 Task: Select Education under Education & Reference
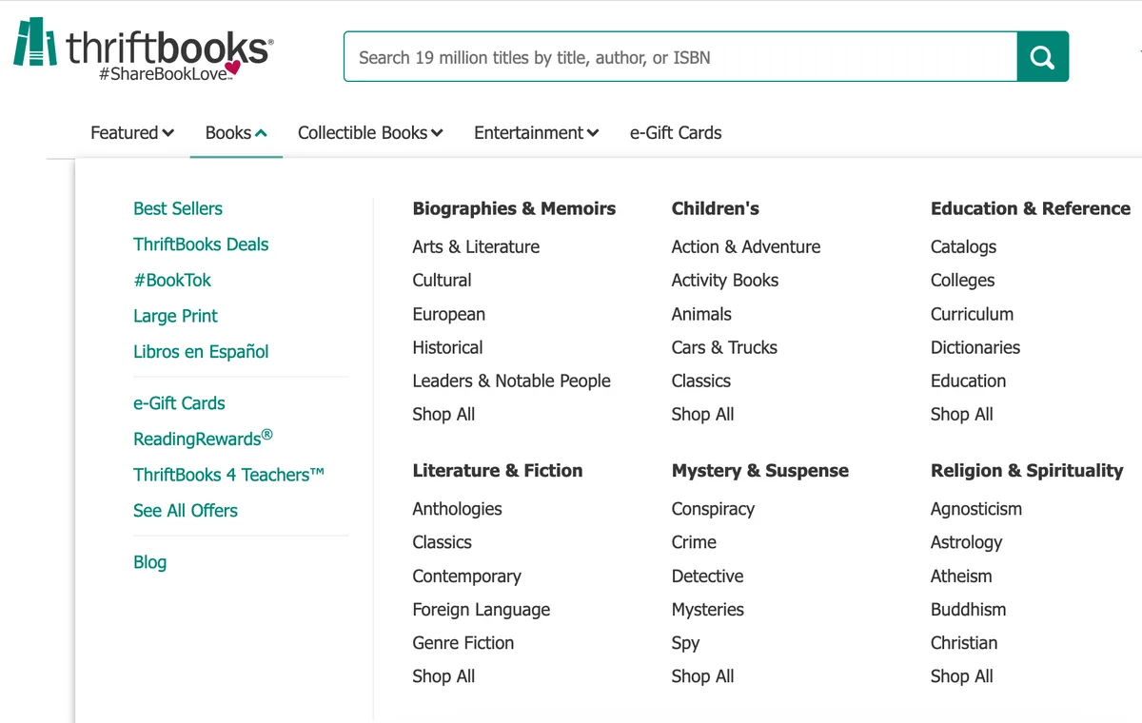point(968,381)
